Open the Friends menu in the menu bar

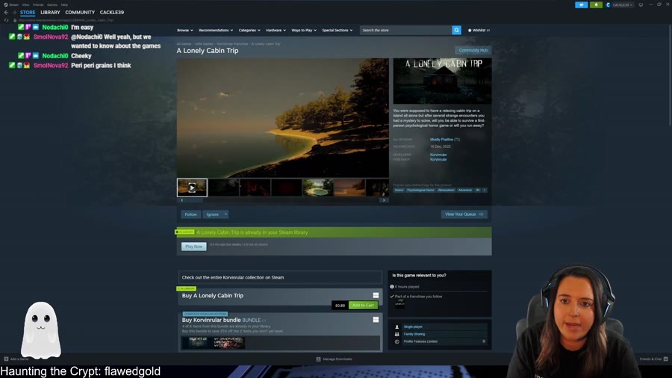coord(38,4)
